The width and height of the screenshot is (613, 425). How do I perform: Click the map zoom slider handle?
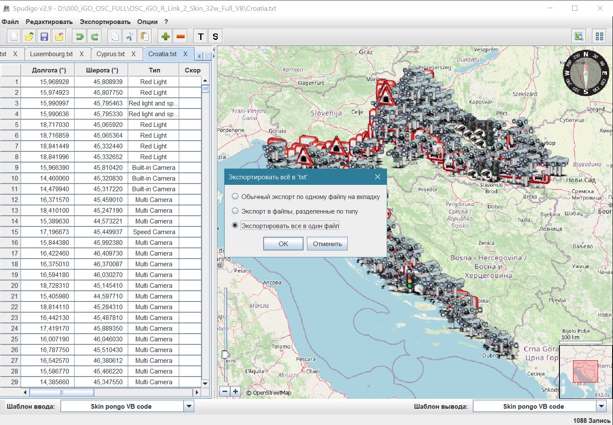pyautogui.click(x=225, y=354)
